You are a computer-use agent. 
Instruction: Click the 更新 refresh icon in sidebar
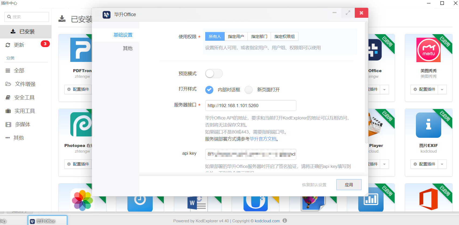[8, 45]
